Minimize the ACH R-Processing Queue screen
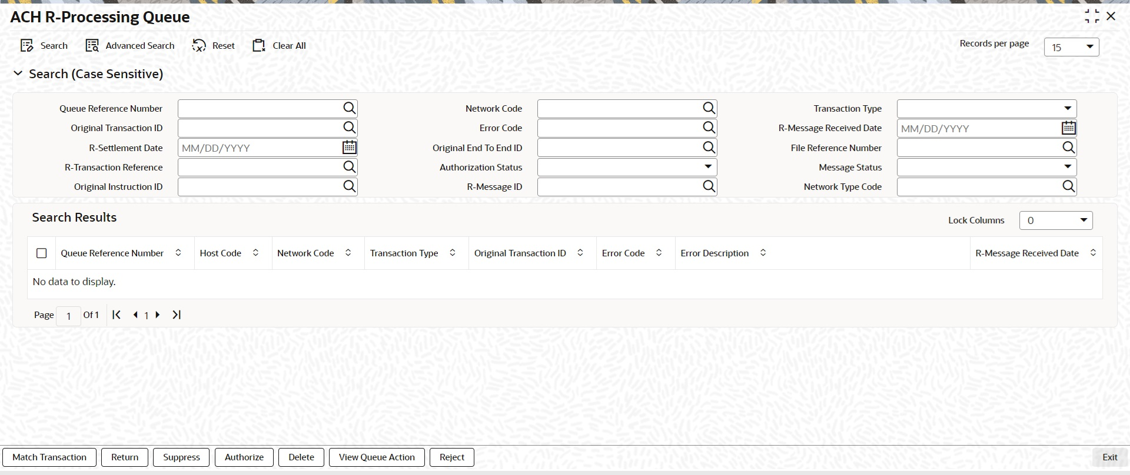The height and width of the screenshot is (475, 1130). pyautogui.click(x=1092, y=16)
